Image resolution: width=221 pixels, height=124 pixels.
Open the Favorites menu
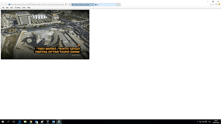(18, 8)
